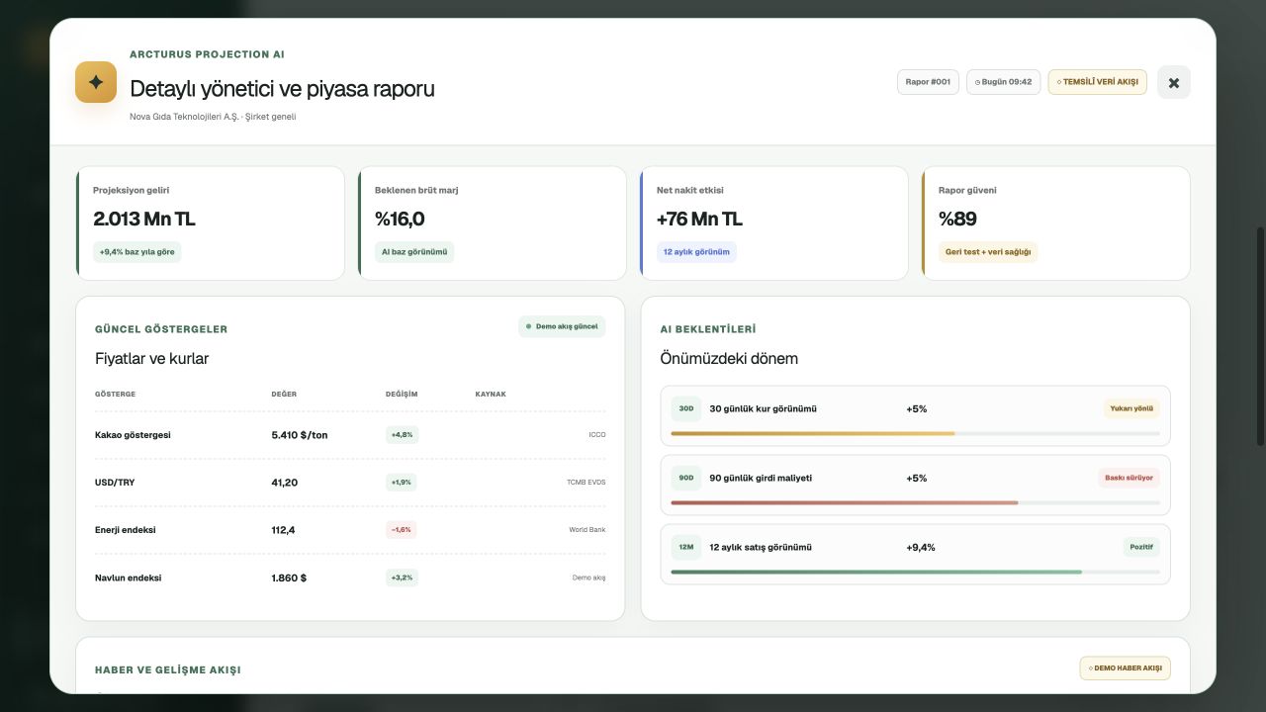Click the +4,8% change badge
This screenshot has width=1266, height=712.
[402, 434]
